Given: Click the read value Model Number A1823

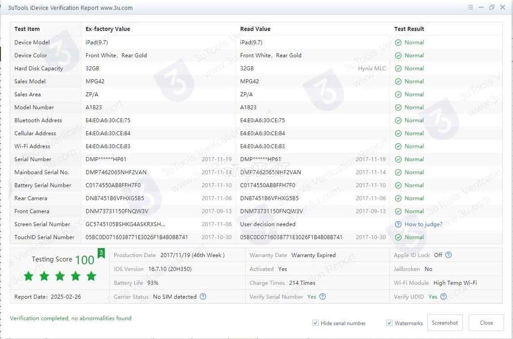Looking at the screenshot, I should click(x=248, y=107).
